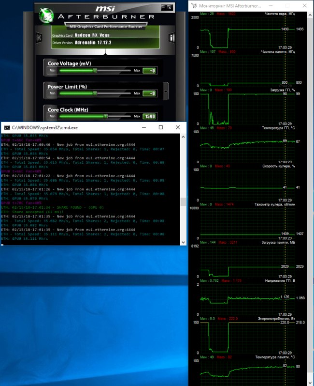The height and width of the screenshot is (386, 314).
Task: Click the 'MSI Graphics Card Performance Booster' banner
Action: [x=106, y=27]
